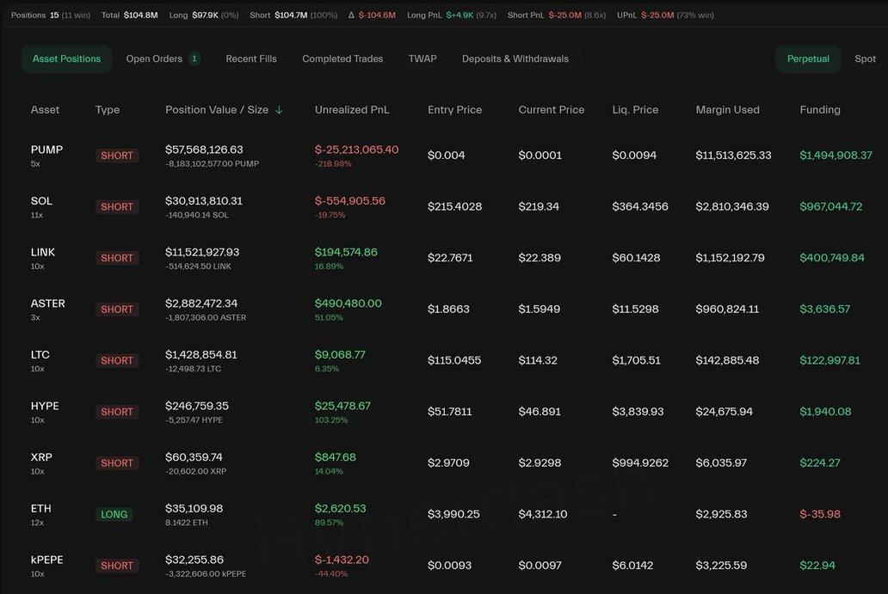Click the SOL asset name

click(x=41, y=201)
